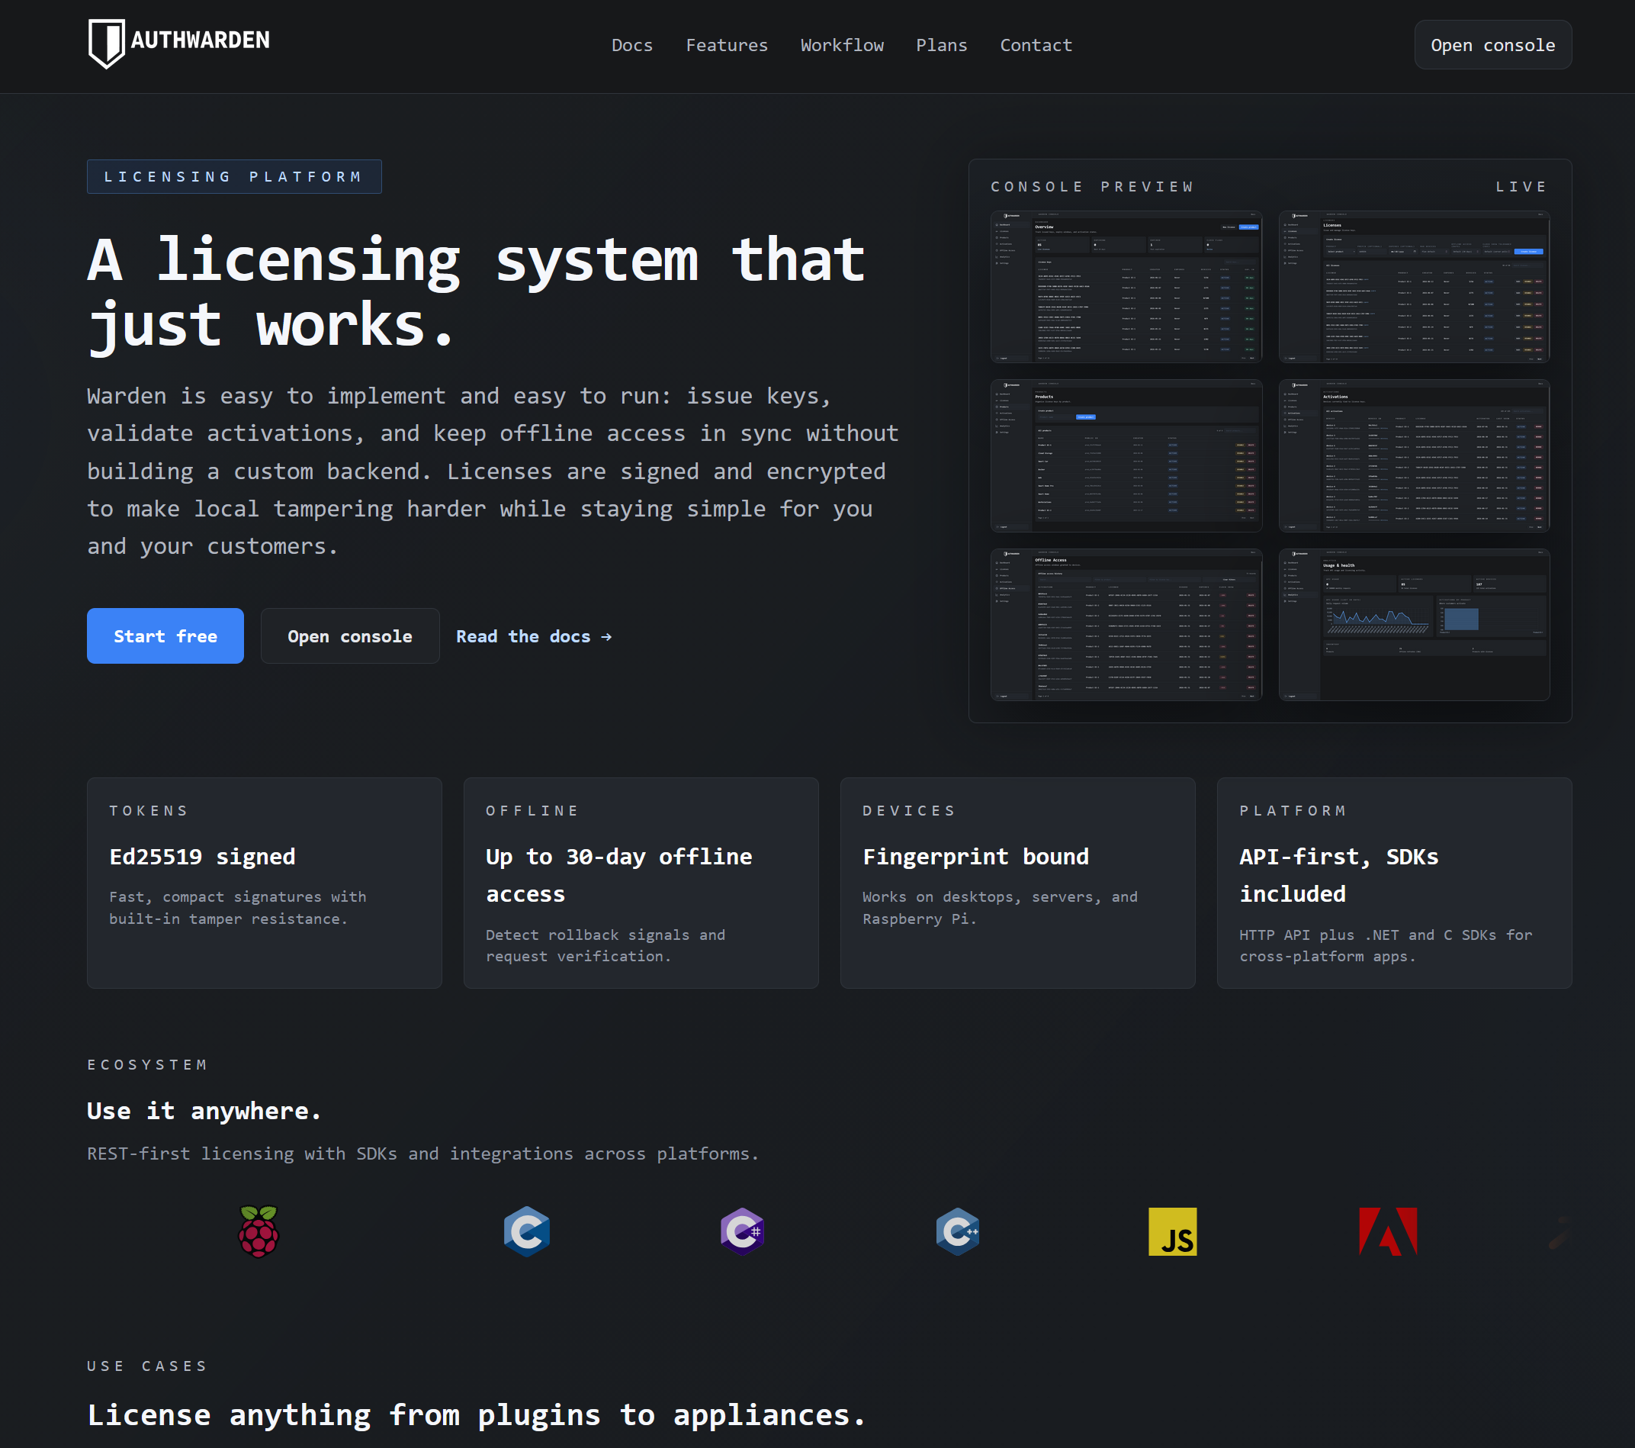Open the Docs navigation item
Viewport: 1635px width, 1448px height.
632,45
